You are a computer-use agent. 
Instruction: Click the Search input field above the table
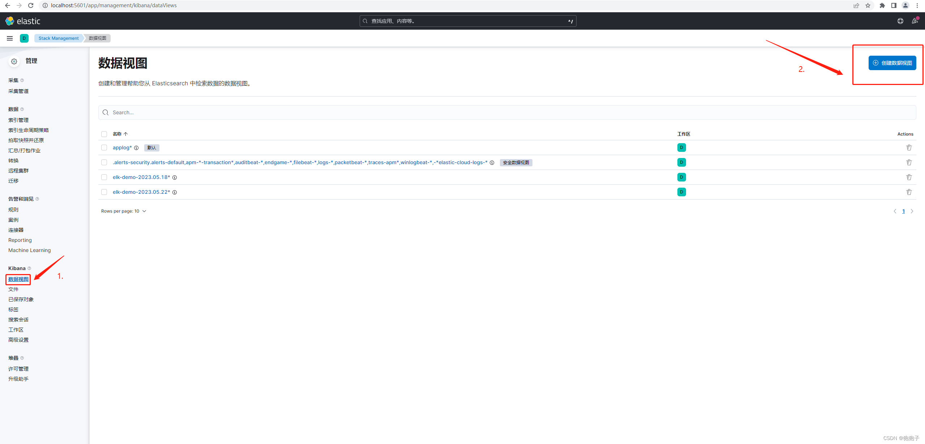pyautogui.click(x=325, y=112)
